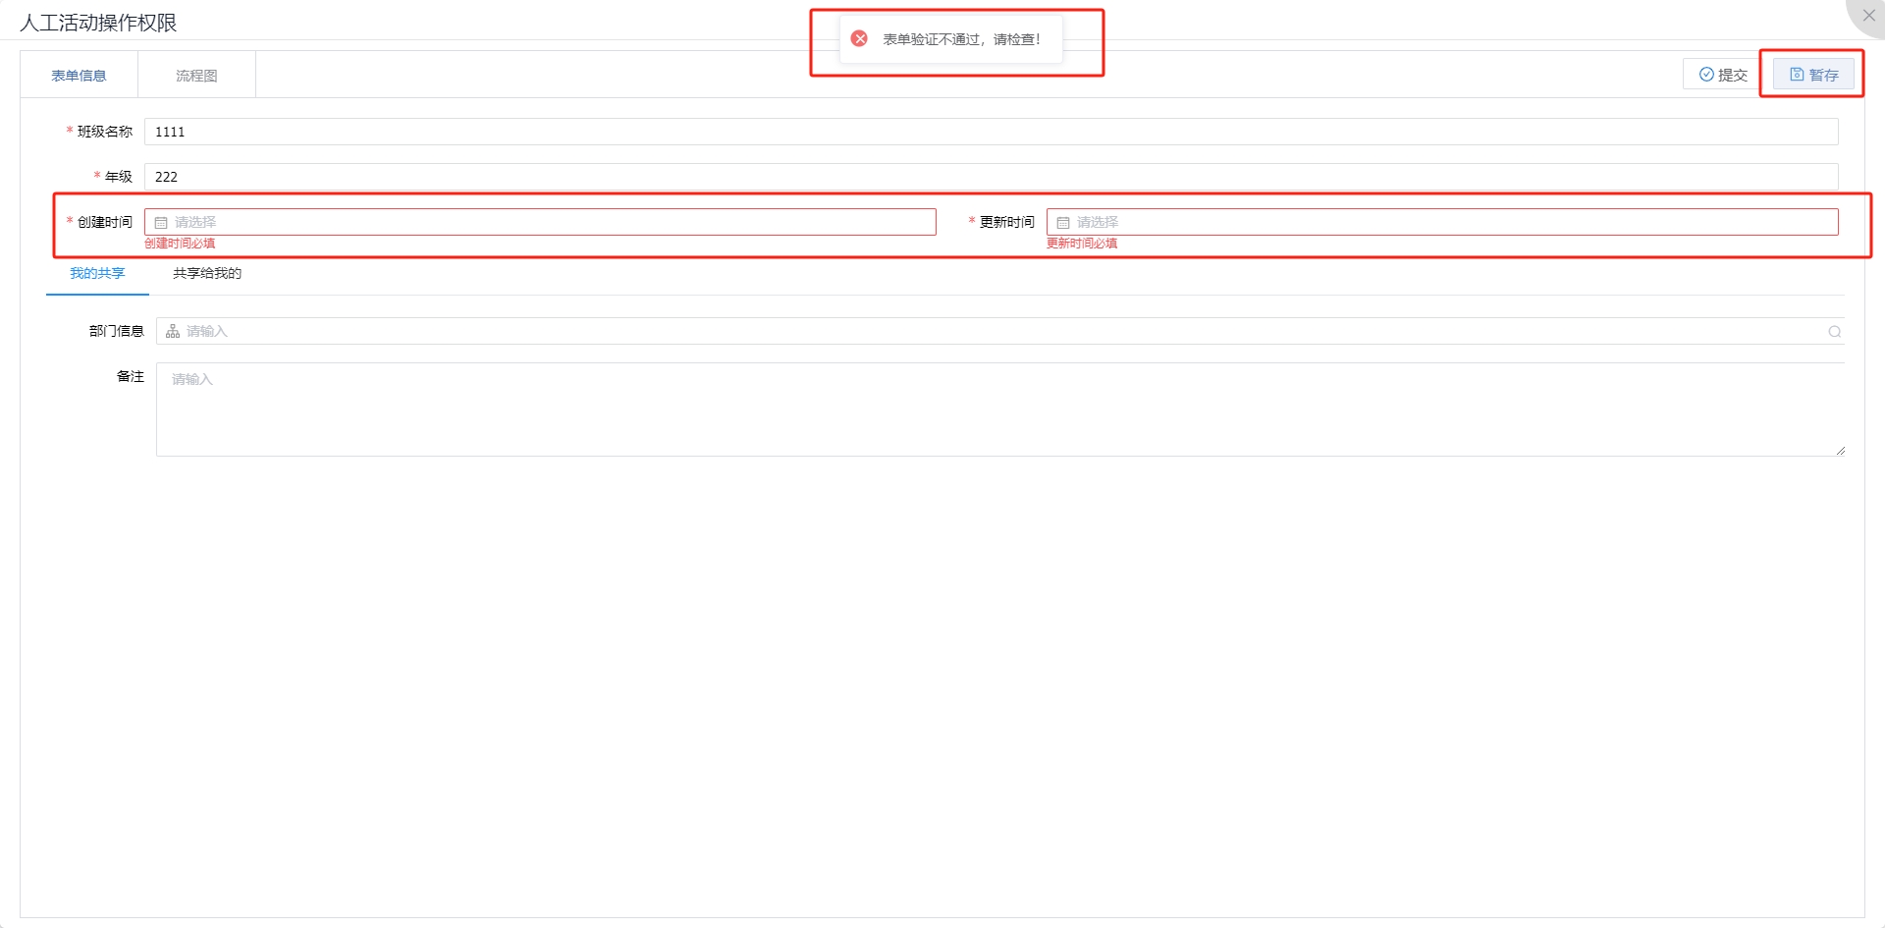Click into the 年级 input field
The image size is (1885, 928).
point(990,177)
